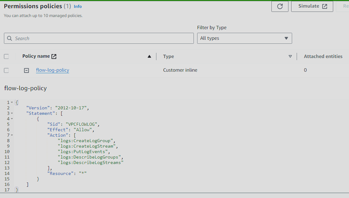Sort by Policy name ascending arrow
The width and height of the screenshot is (349, 198).
[149, 56]
